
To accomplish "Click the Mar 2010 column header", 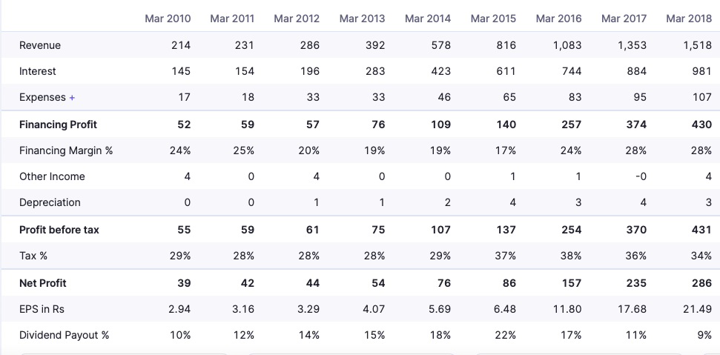I will (x=168, y=19).
